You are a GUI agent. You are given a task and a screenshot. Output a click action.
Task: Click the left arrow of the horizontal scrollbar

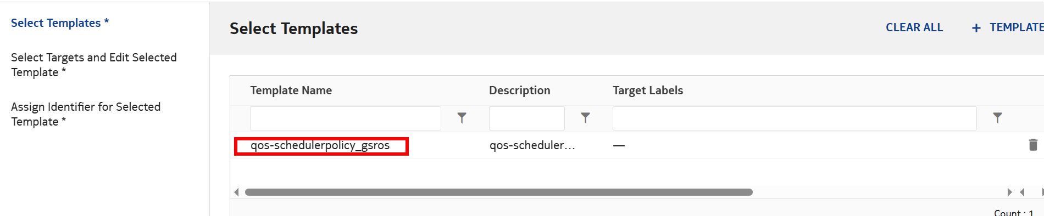[237, 192]
